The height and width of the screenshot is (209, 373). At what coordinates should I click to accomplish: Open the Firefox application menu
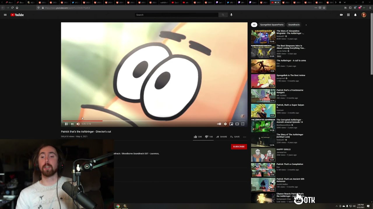(370, 8)
